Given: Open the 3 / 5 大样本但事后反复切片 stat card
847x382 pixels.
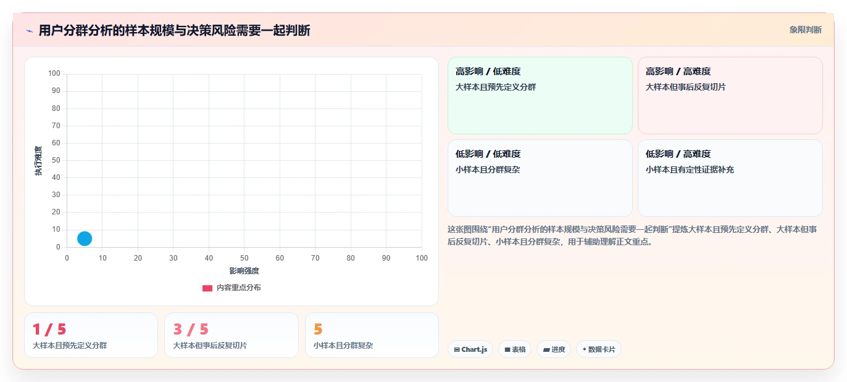Looking at the screenshot, I should pyautogui.click(x=232, y=335).
